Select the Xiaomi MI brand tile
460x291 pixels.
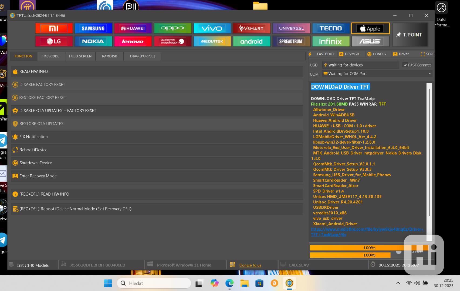pyautogui.click(x=54, y=28)
